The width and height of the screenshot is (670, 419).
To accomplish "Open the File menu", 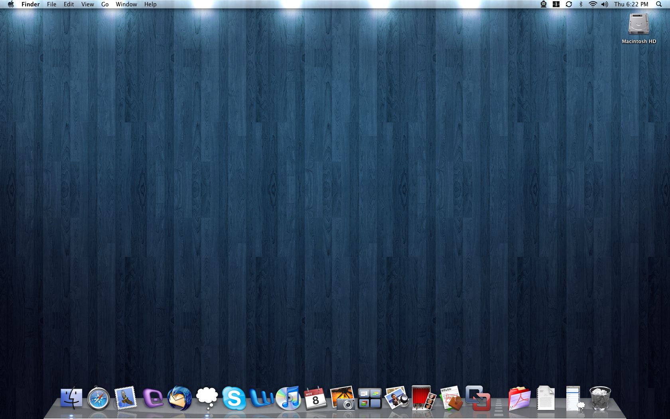I will pyautogui.click(x=51, y=4).
